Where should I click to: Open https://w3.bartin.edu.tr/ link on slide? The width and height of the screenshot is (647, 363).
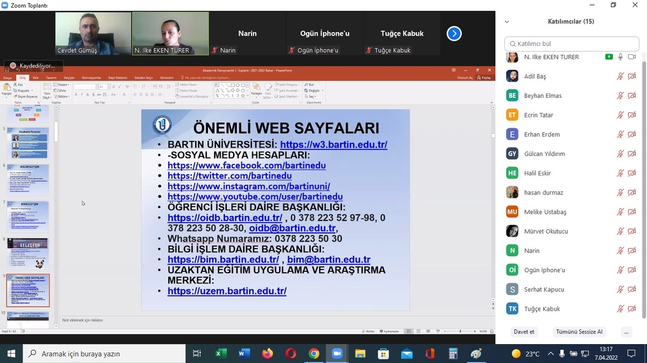(334, 145)
